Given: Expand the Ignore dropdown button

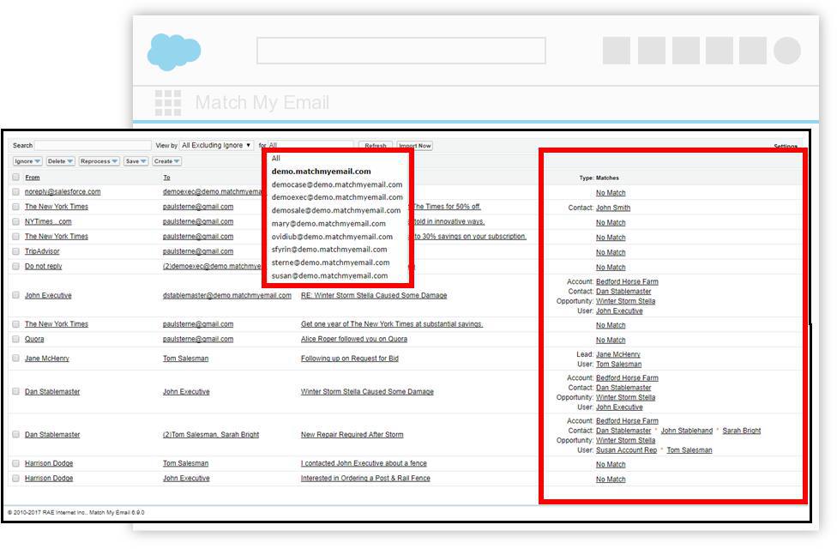Looking at the screenshot, I should coord(27,161).
